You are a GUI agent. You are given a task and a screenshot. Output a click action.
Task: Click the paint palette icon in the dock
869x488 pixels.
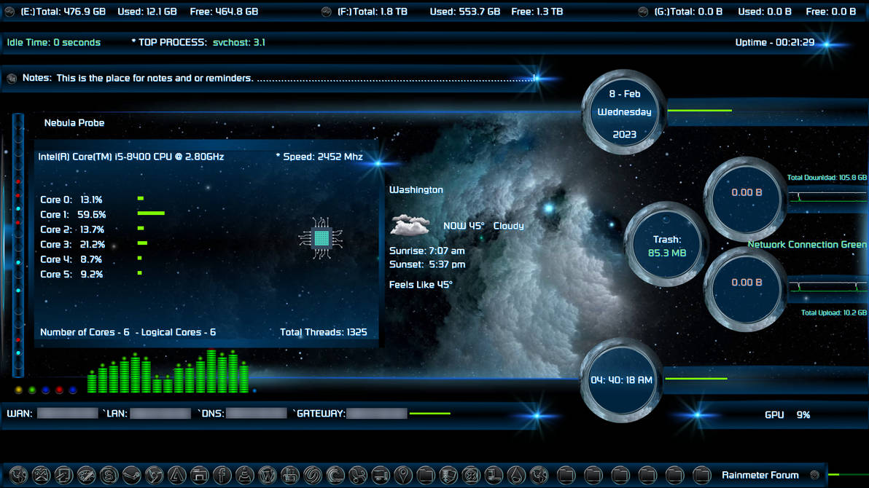(x=85, y=476)
